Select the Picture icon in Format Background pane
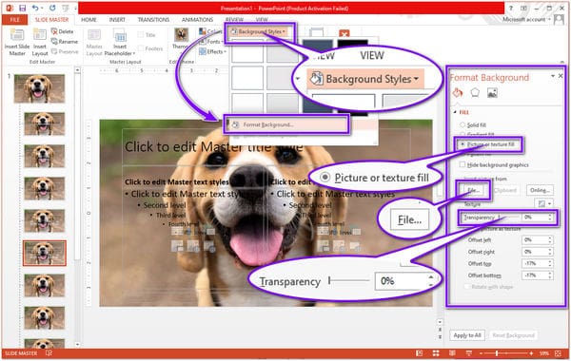 tap(492, 93)
